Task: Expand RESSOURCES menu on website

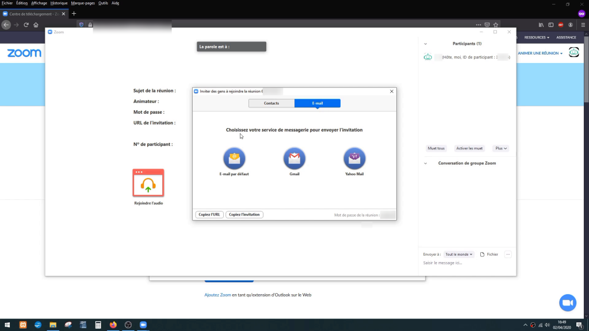Action: [537, 37]
